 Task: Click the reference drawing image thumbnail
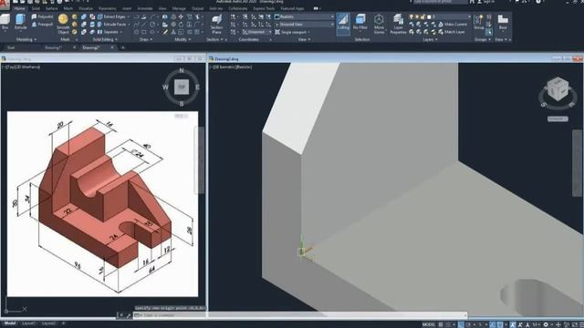(102, 204)
